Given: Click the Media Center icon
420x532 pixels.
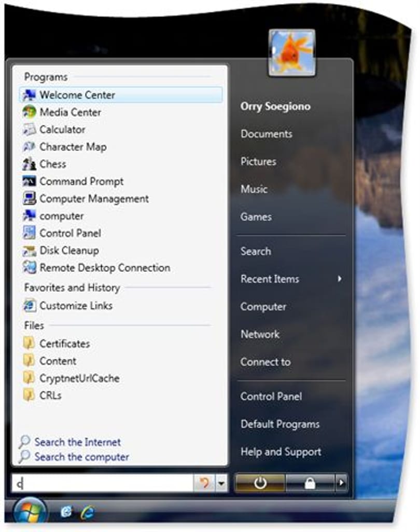Looking at the screenshot, I should pyautogui.click(x=29, y=112).
